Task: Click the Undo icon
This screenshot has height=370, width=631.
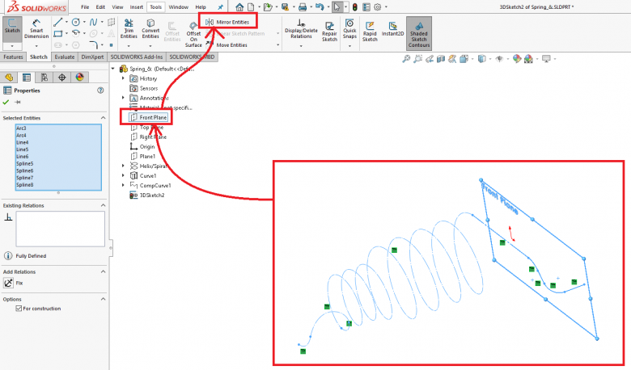Action: pos(320,6)
